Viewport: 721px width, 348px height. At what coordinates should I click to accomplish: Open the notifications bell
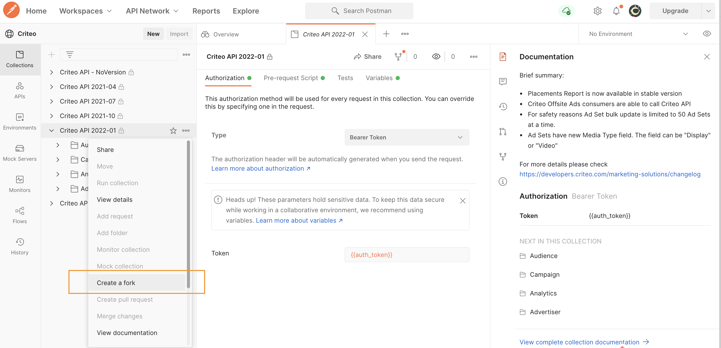(617, 11)
